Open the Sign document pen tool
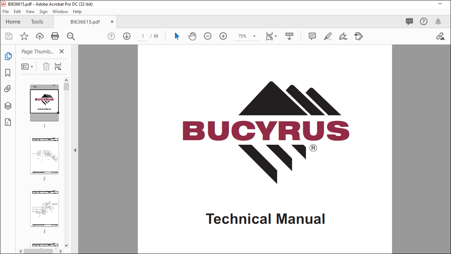Image resolution: width=451 pixels, height=254 pixels. point(343,36)
